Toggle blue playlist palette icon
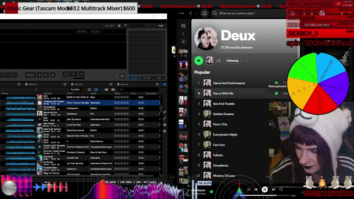This screenshot has width=354, height=199. (x=165, y=84)
